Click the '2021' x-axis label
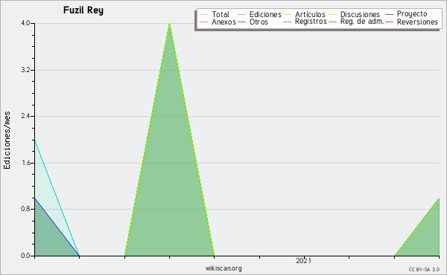Viewport: 447px width, 275px height. [304, 261]
